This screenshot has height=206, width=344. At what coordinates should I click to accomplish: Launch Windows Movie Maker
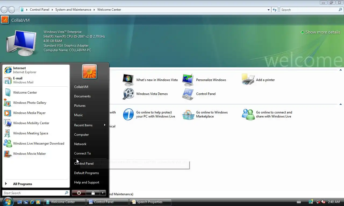point(36,154)
